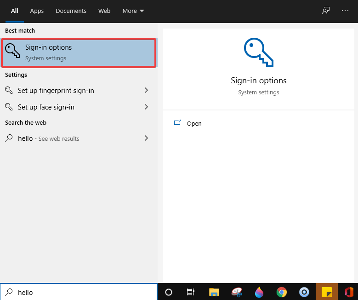This screenshot has height=300, width=358.
Task: Expand Set up fingerprint sign-in chevron
Action: (146, 91)
